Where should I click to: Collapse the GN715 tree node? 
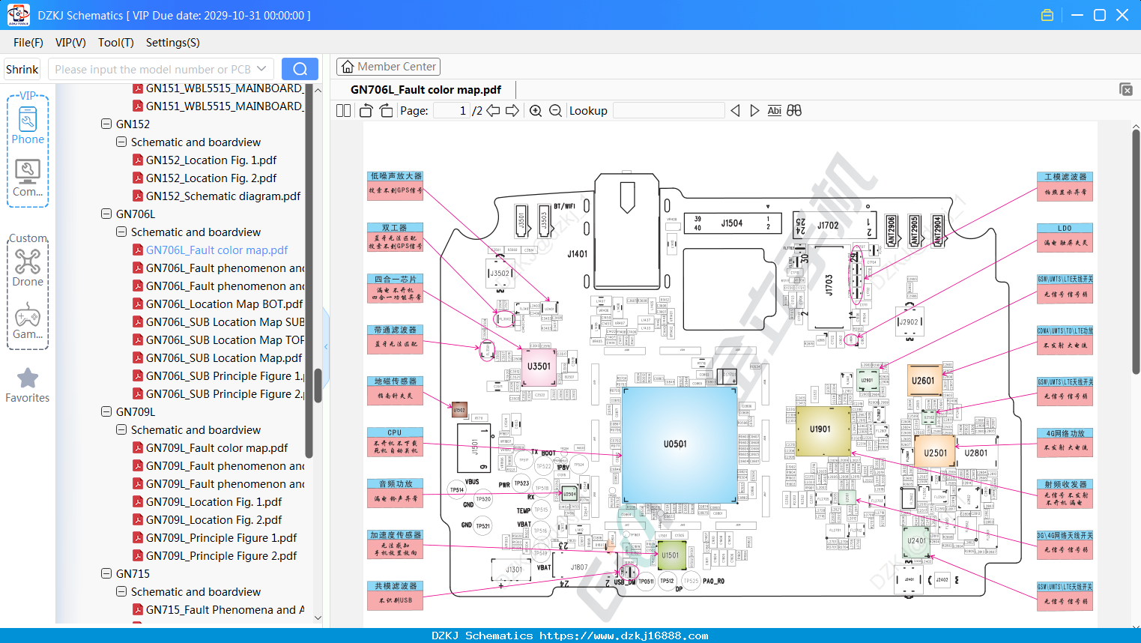point(106,574)
